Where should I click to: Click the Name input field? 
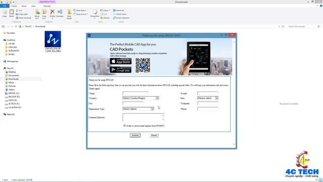(135, 93)
